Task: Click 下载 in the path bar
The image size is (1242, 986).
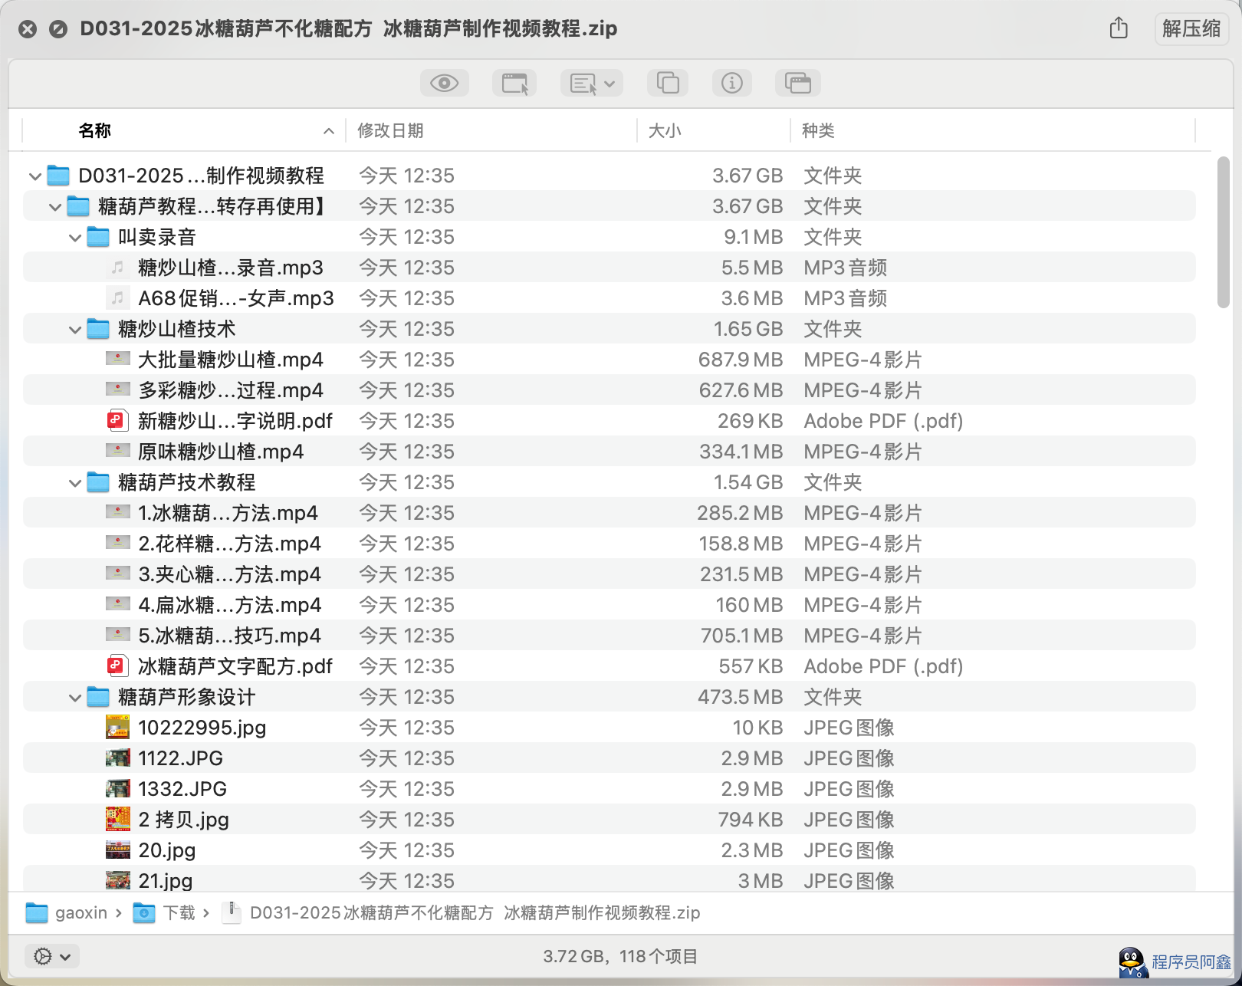Action: click(x=179, y=912)
